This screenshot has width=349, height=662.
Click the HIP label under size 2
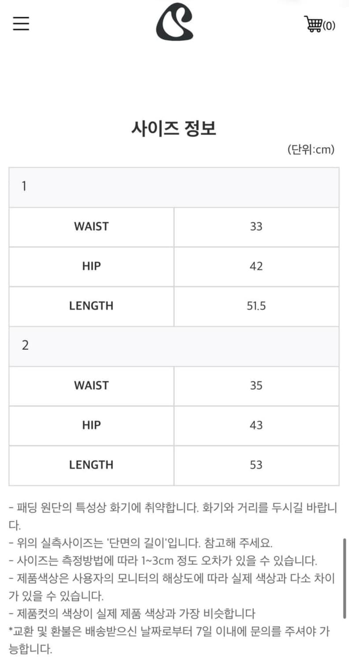click(91, 425)
